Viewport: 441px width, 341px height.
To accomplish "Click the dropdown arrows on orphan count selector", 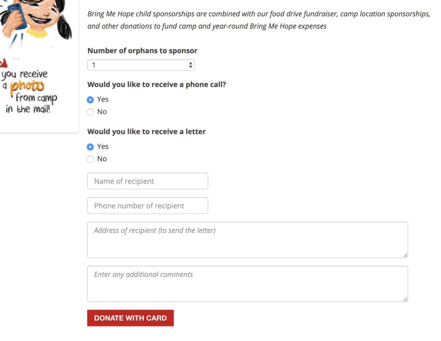I will (x=190, y=65).
